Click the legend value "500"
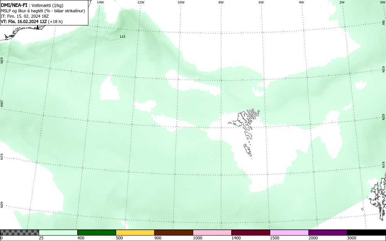Image resolution: width=386 pixels, height=241 pixels. coord(119,238)
